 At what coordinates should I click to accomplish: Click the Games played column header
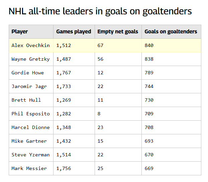pyautogui.click(x=74, y=32)
